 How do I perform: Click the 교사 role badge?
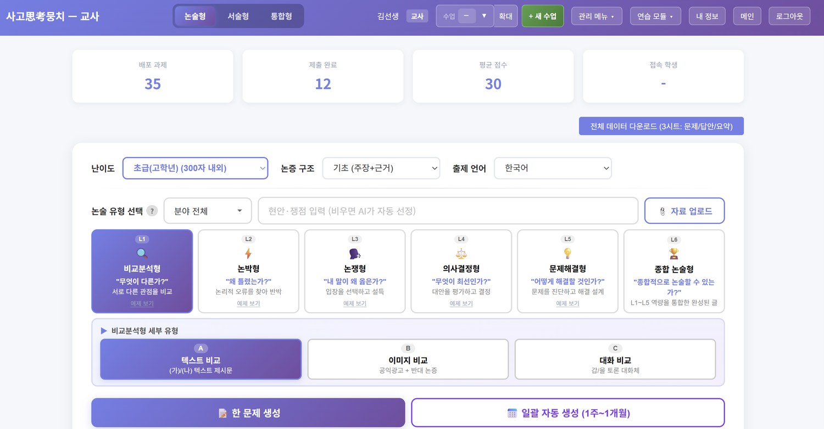(x=417, y=16)
